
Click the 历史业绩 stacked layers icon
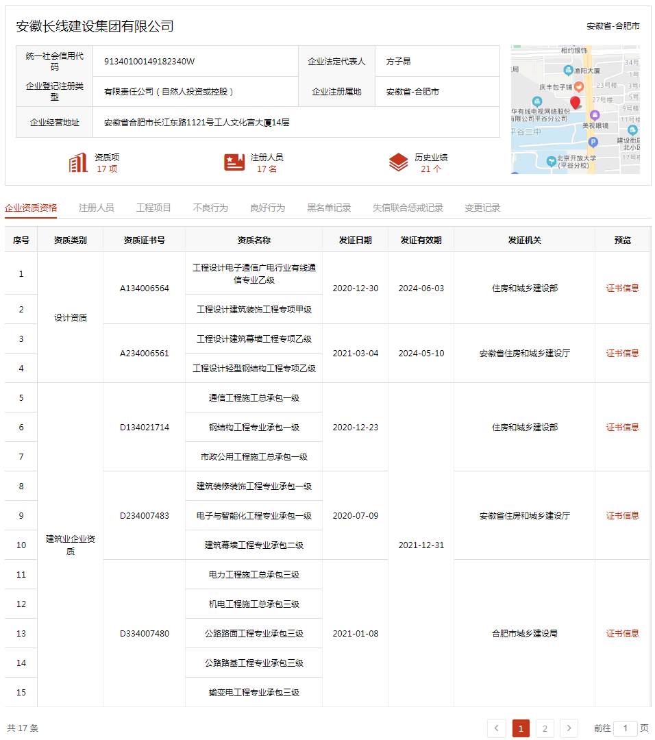pos(399,162)
